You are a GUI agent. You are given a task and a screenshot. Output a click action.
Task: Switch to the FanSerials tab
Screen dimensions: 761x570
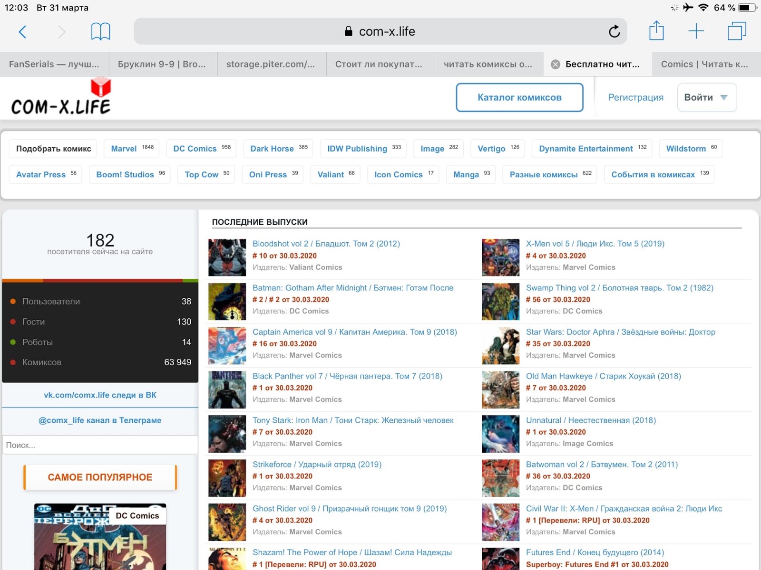[54, 64]
